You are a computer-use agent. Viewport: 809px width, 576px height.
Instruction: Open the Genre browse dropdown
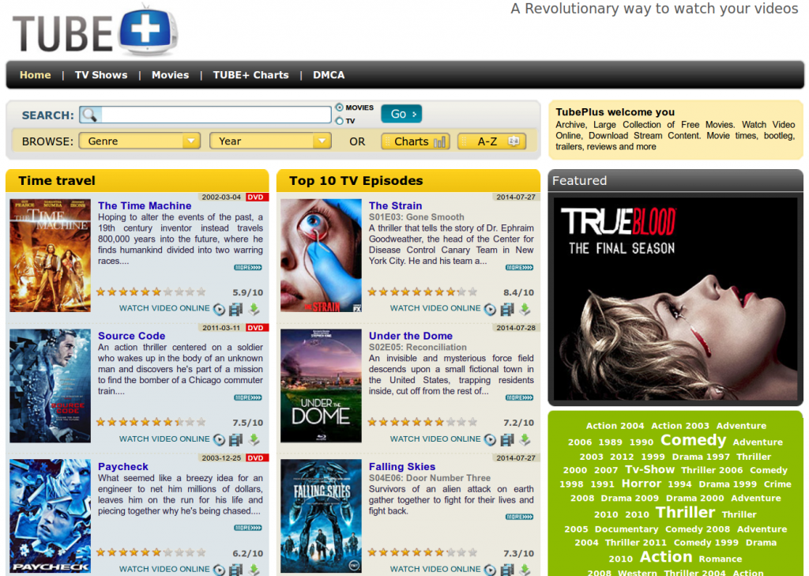[139, 141]
